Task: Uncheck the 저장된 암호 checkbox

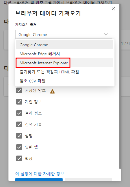Action: coord(19,90)
